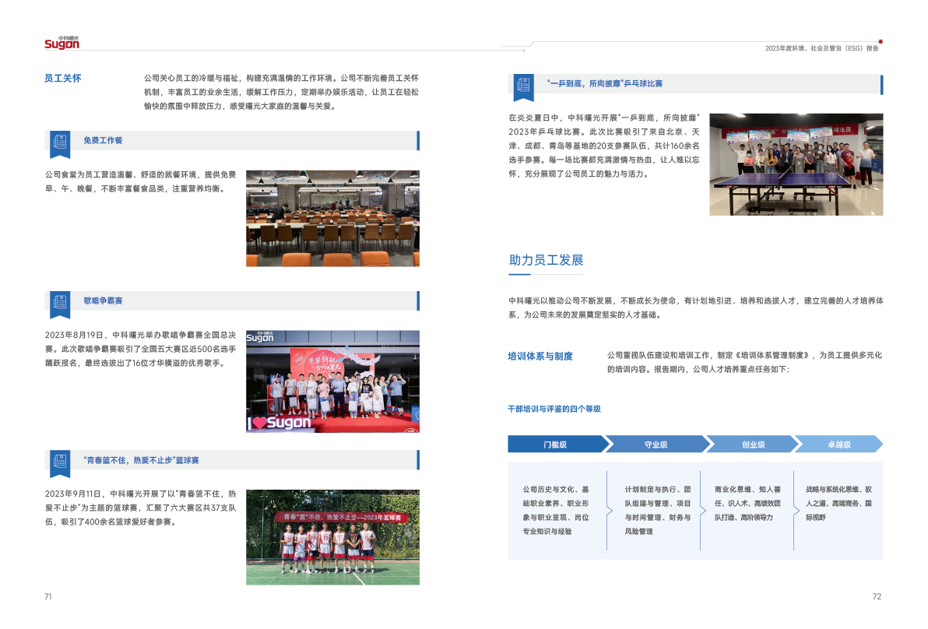Choose the 卓越级 level chevron
928x629 pixels.
[x=839, y=445]
